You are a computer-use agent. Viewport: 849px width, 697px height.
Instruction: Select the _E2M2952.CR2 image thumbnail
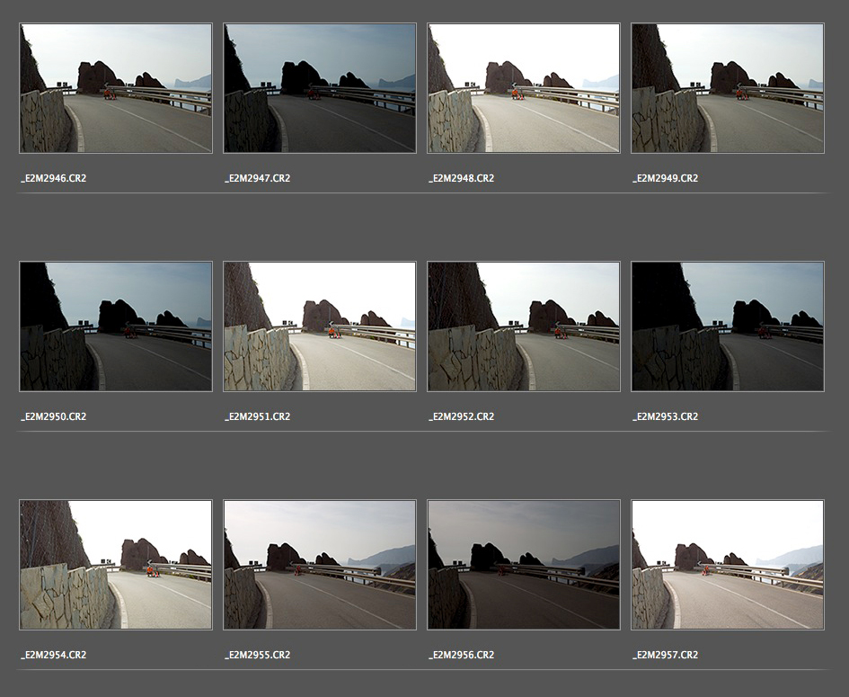(524, 326)
